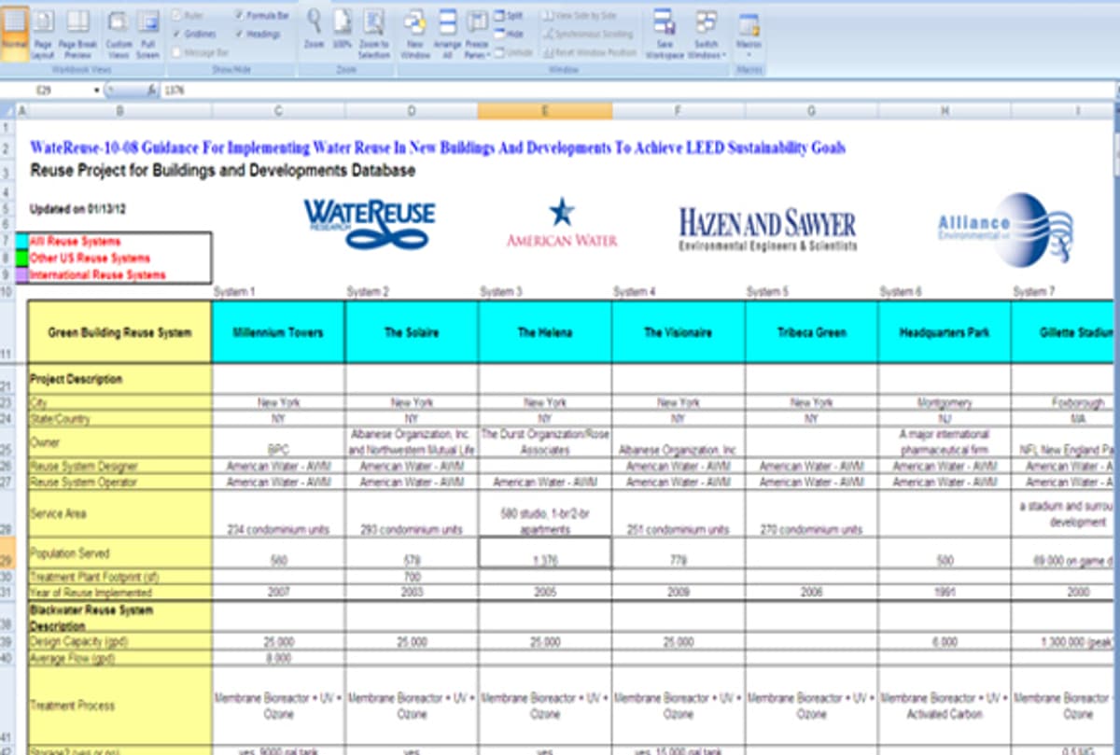The width and height of the screenshot is (1120, 755).
Task: Split the worksheet window
Action: tap(509, 16)
